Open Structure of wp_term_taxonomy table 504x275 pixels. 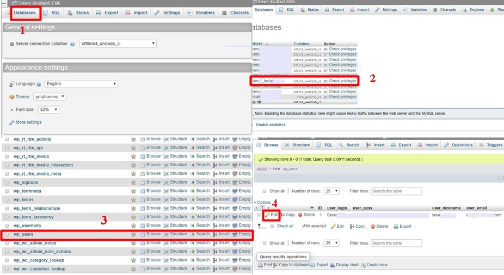175,217
